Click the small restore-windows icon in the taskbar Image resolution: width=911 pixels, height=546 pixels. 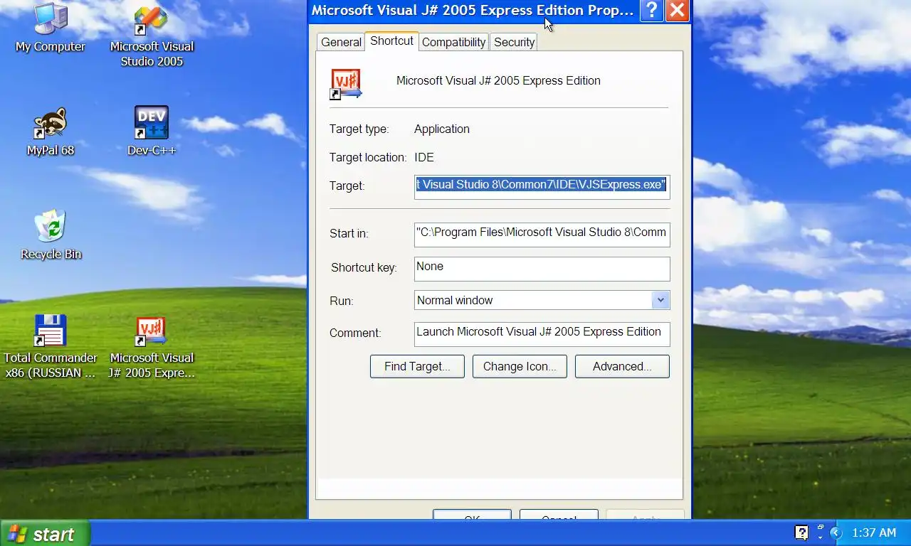(x=820, y=528)
